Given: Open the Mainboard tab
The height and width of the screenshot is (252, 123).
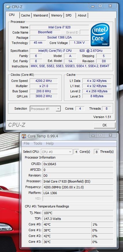Looking at the screenshot, I should click(x=40, y=15).
